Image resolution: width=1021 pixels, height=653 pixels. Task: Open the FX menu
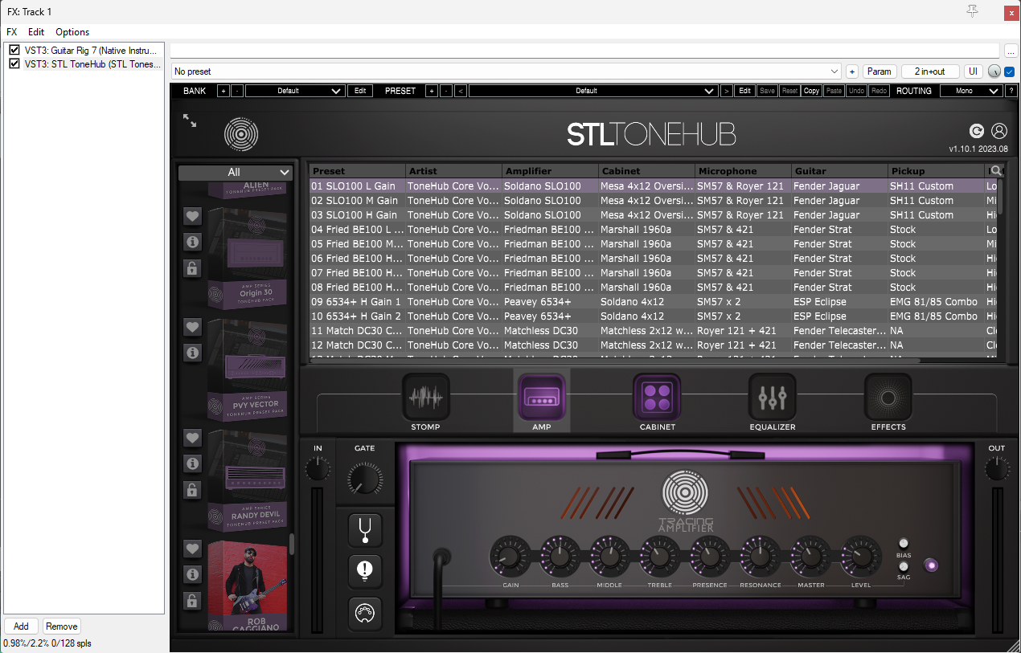[x=12, y=32]
